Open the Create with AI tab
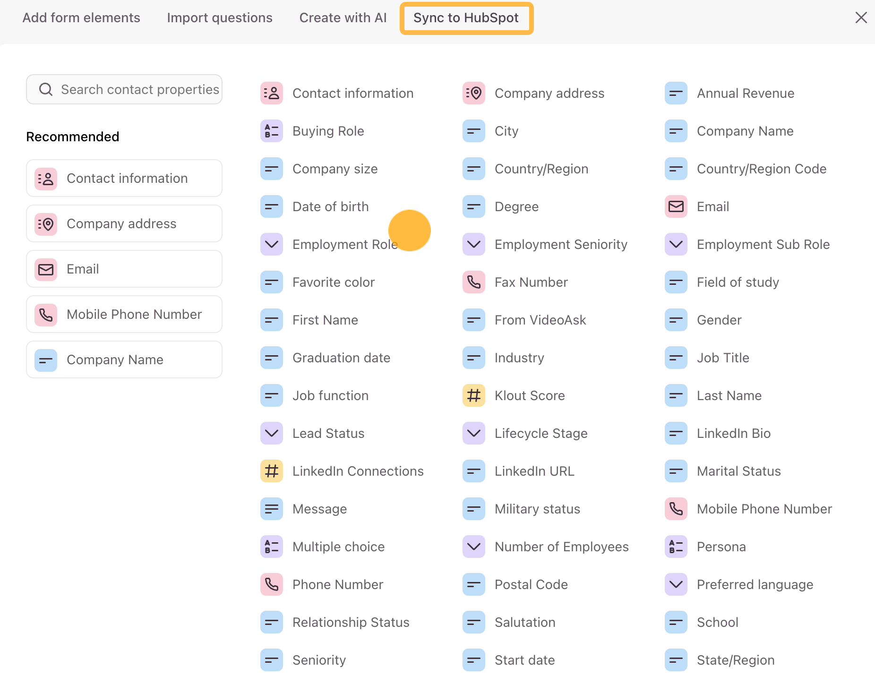875x684 pixels. click(343, 18)
